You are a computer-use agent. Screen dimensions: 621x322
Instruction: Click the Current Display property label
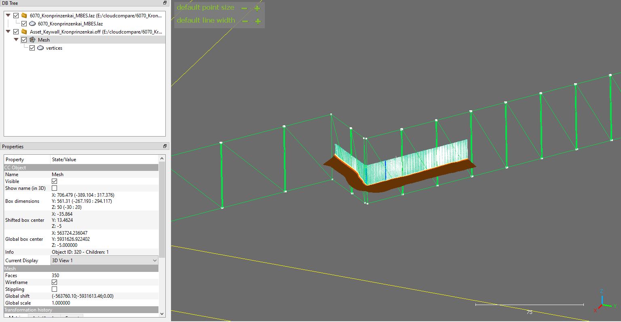point(21,260)
